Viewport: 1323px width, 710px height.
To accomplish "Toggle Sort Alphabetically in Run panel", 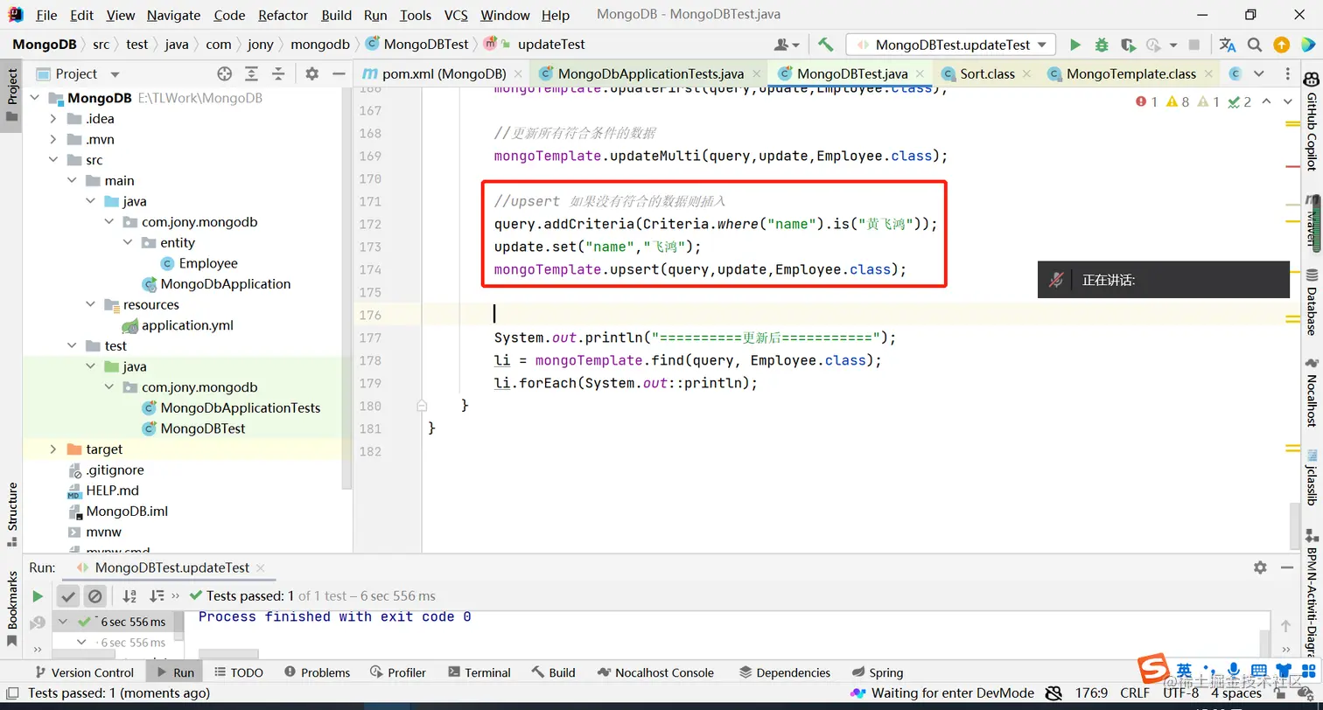I will (129, 596).
